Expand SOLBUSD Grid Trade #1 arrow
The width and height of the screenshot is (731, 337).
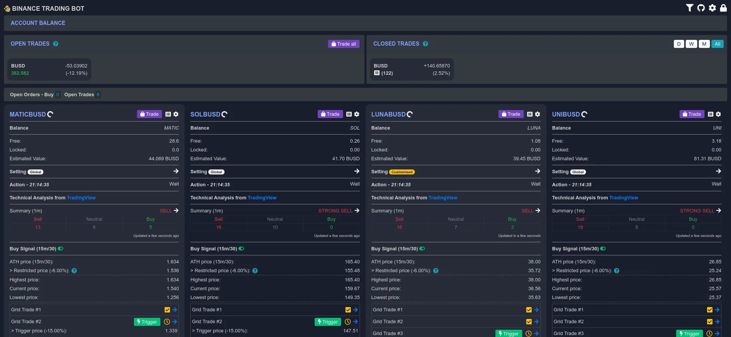click(355, 310)
